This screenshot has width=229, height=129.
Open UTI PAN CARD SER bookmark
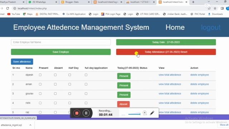[148, 14]
